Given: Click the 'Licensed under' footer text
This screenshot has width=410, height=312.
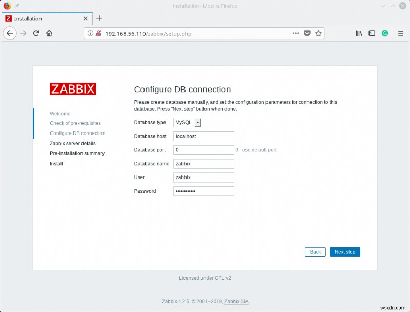Looking at the screenshot, I should (196, 278).
